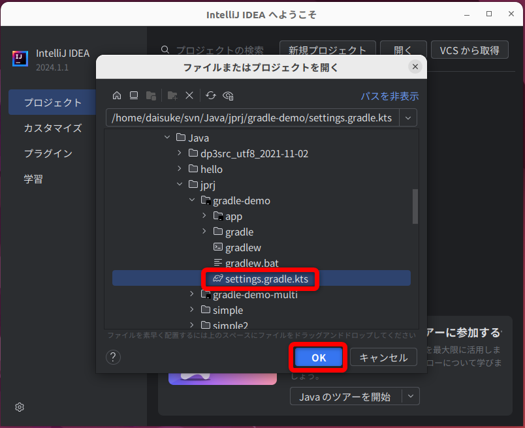Open カスタマイズ tab in welcome sidebar
The width and height of the screenshot is (525, 428).
[x=53, y=128]
